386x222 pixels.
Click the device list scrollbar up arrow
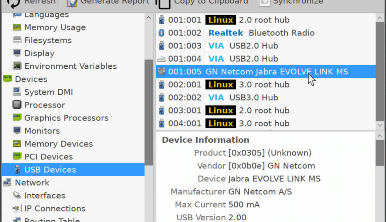click(380, 18)
